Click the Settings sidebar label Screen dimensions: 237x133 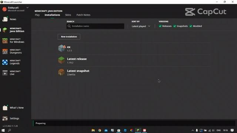pyautogui.click(x=14, y=119)
